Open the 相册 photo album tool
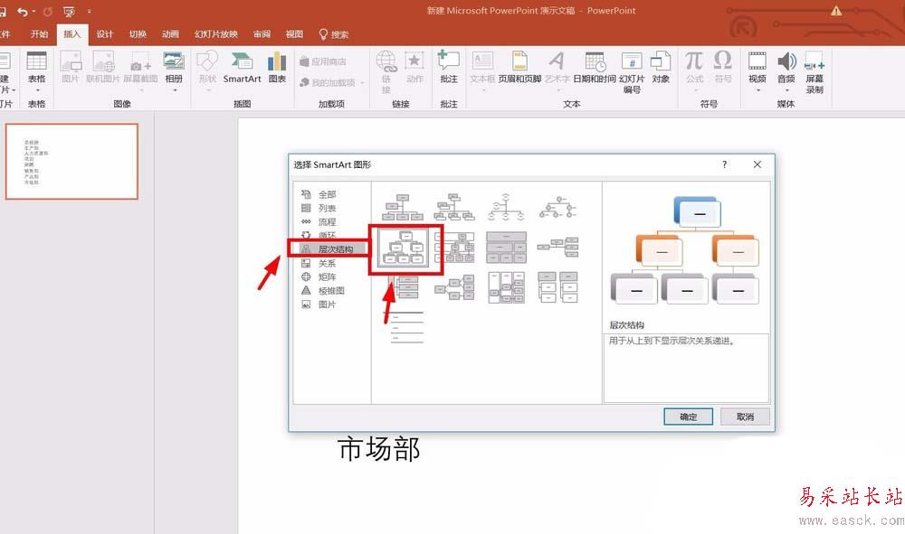 tap(174, 67)
